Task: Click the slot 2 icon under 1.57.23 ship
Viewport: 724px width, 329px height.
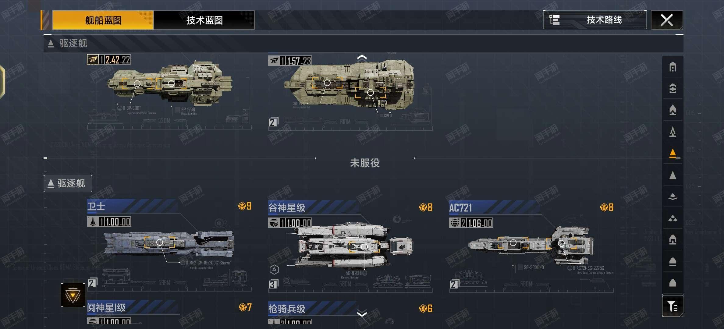Action: coord(273,122)
